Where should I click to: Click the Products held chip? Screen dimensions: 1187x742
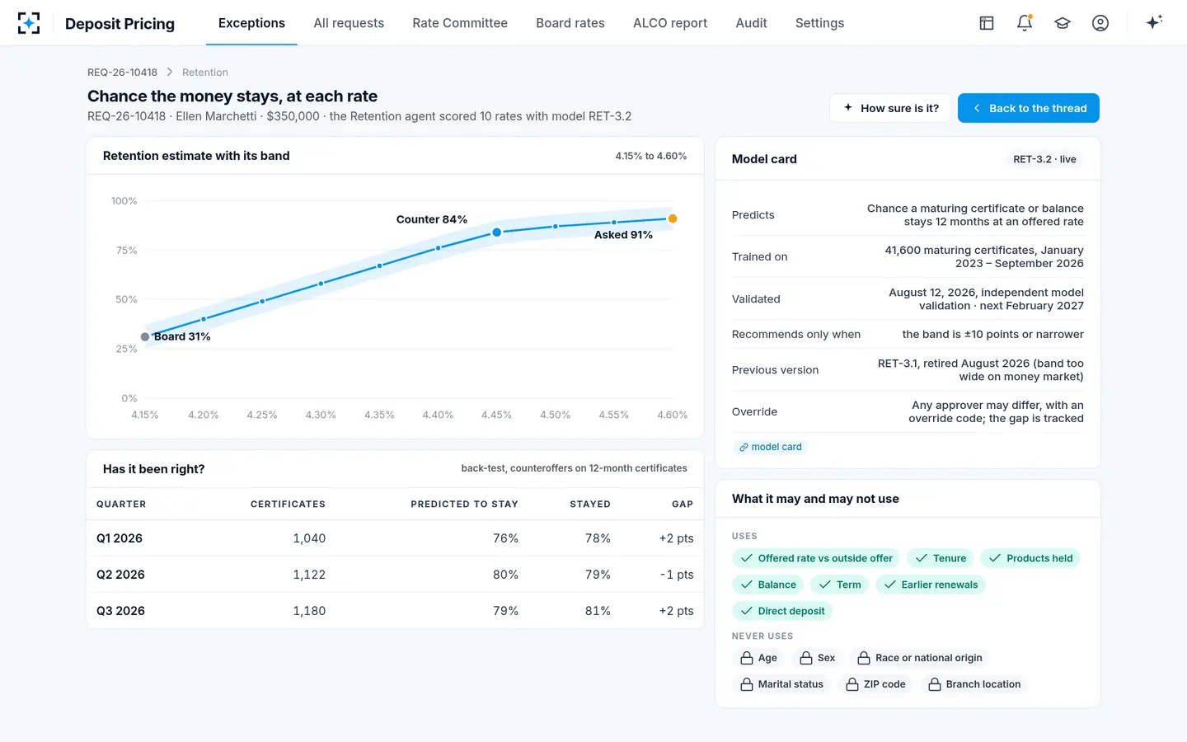[1030, 558]
